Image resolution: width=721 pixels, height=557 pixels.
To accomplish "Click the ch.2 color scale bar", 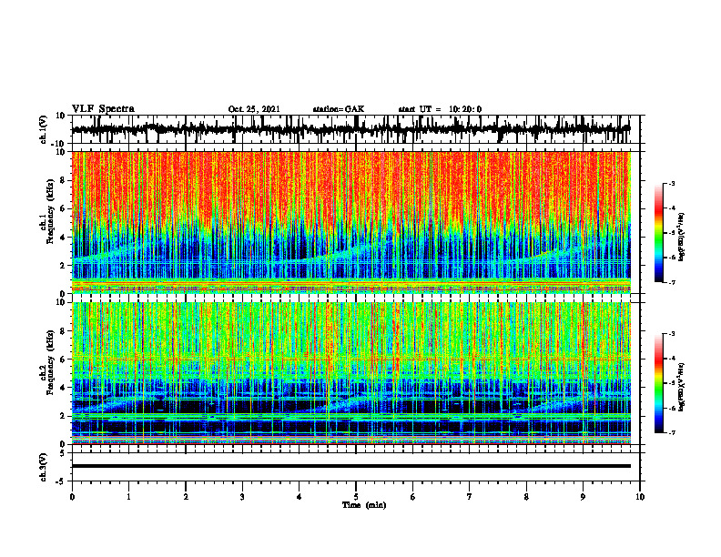I will [x=658, y=383].
